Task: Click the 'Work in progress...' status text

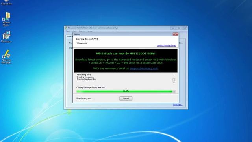Action: click(84, 98)
